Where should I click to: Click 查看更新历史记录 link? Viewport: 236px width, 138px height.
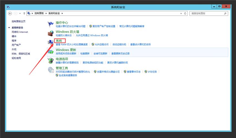tap(120, 53)
